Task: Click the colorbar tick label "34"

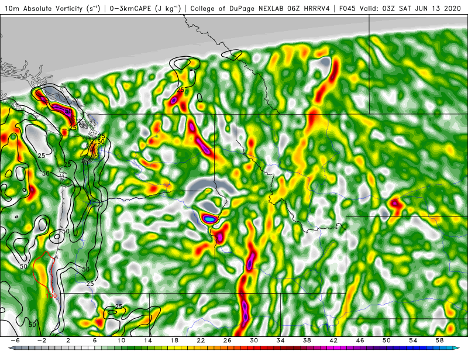Action: pyautogui.click(x=280, y=340)
